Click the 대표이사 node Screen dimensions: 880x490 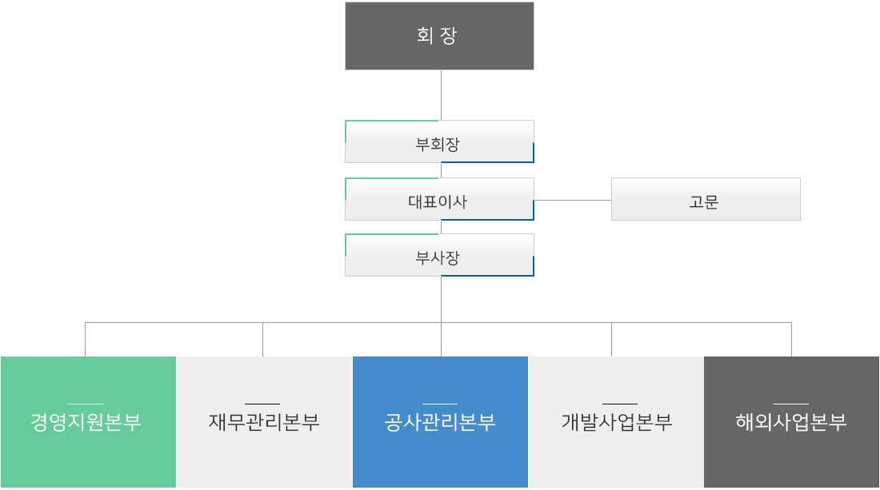(x=439, y=199)
